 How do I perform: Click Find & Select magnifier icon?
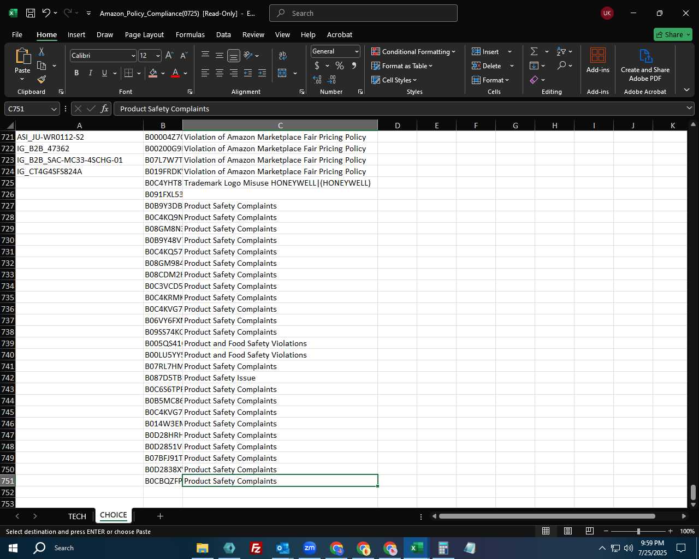(x=561, y=66)
